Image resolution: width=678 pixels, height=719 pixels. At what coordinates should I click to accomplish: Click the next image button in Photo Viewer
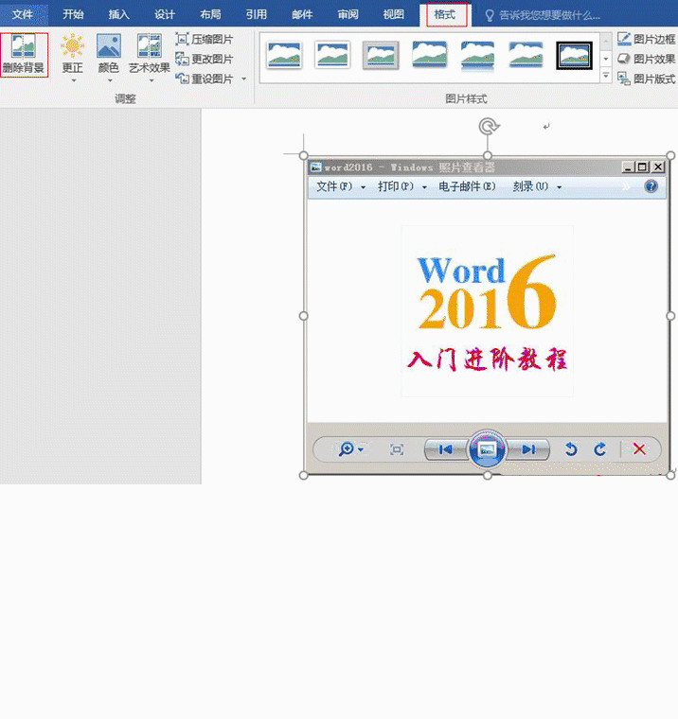click(x=529, y=449)
